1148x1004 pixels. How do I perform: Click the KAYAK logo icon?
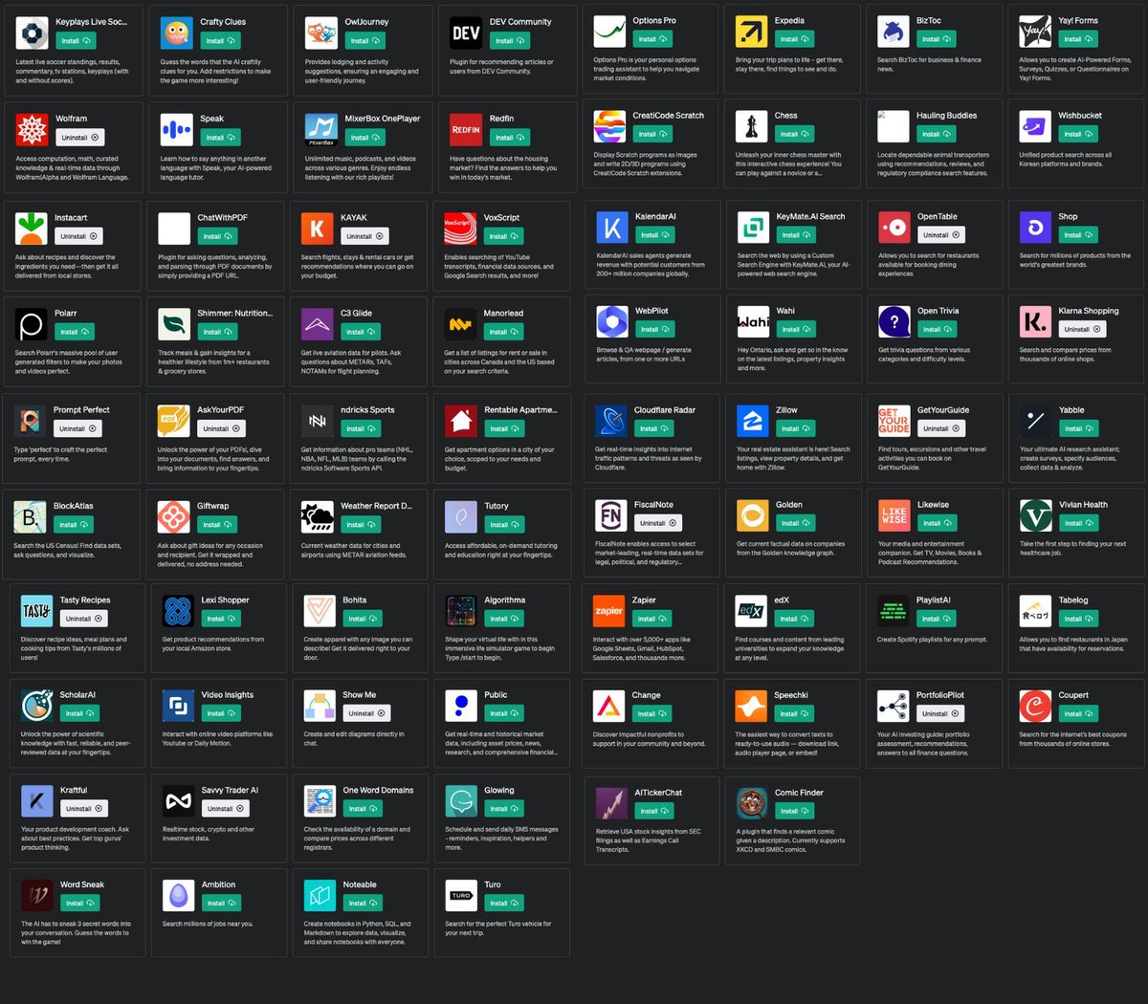point(318,228)
